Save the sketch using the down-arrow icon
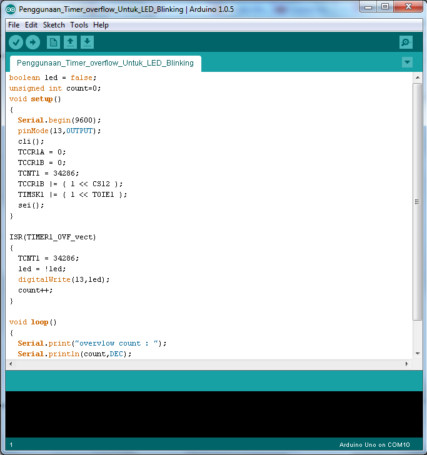427x455 pixels. tap(87, 42)
